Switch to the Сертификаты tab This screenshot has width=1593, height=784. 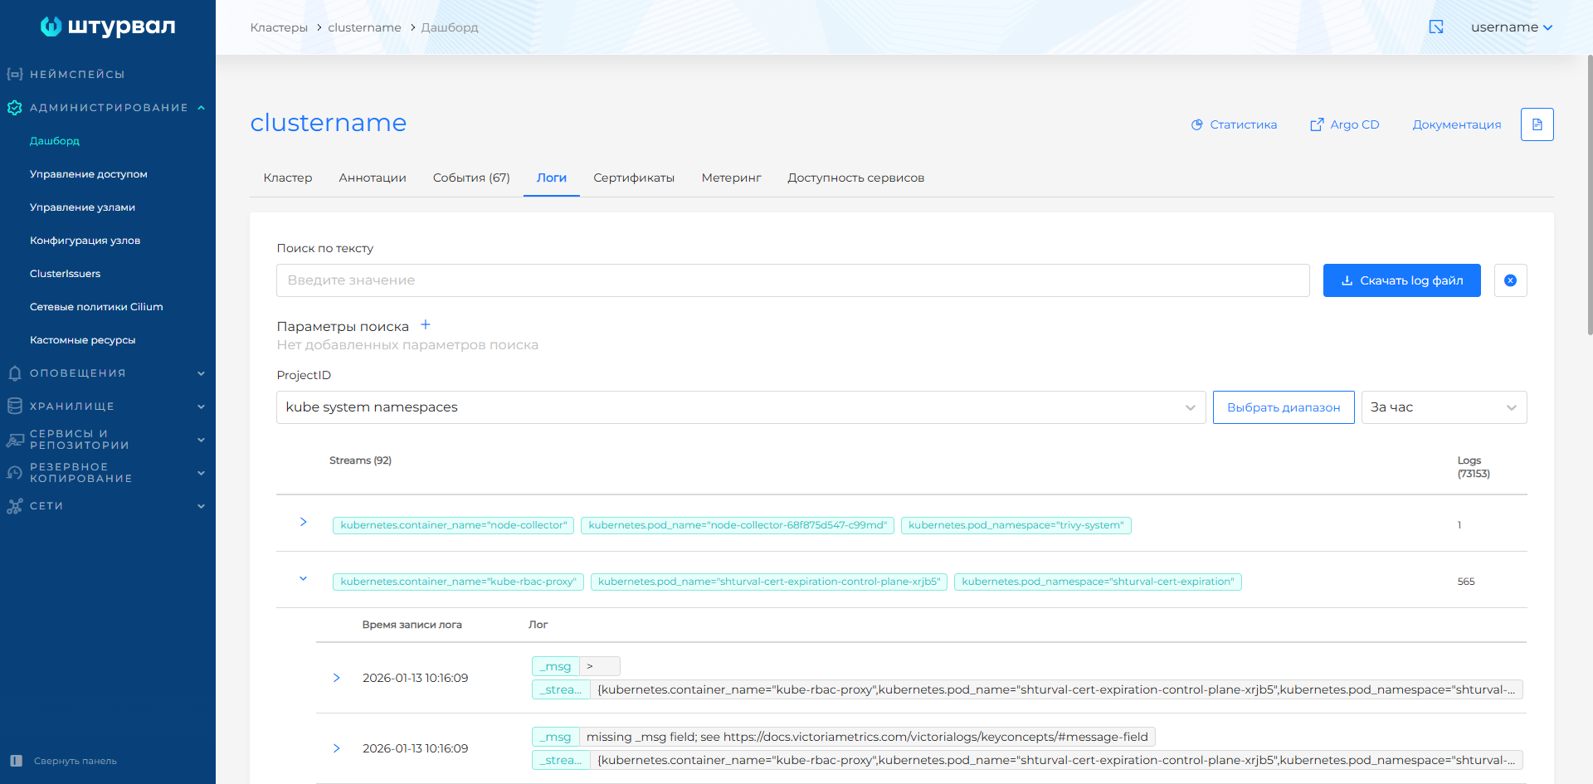634,178
